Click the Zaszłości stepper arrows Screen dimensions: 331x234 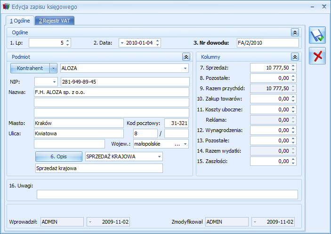tap(293, 161)
